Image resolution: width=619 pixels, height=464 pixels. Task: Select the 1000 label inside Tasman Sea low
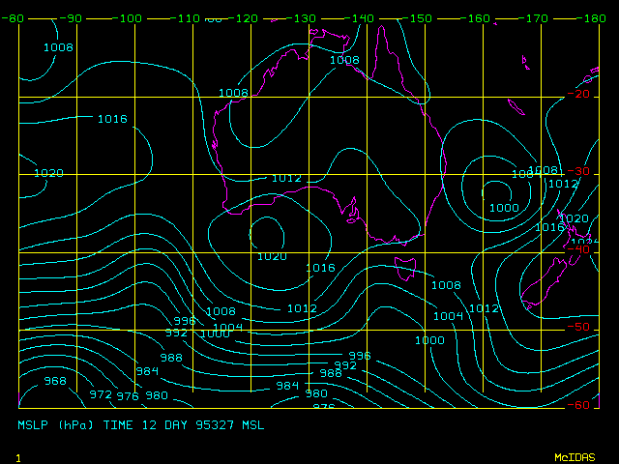coord(503,208)
